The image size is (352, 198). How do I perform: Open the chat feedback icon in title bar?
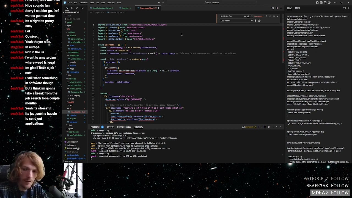tap(325, 2)
